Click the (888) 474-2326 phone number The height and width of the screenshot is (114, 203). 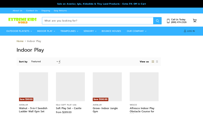(x=179, y=22)
